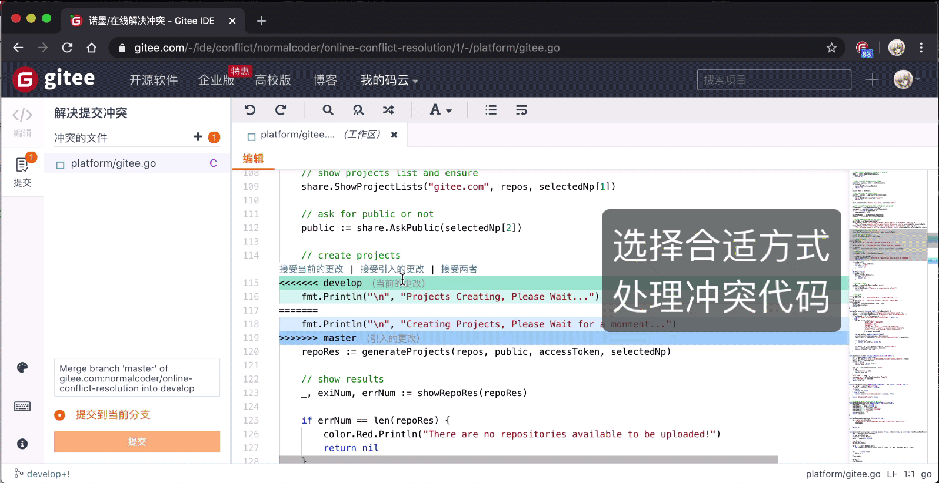Click the orange 提交 button

(137, 442)
